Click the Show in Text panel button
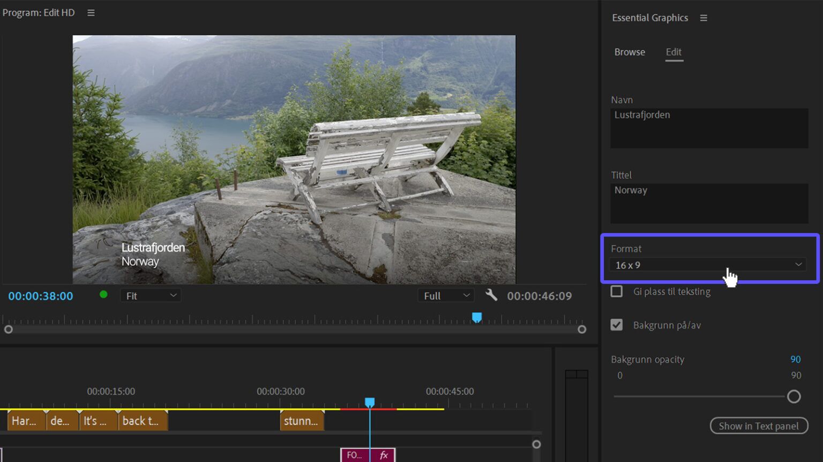This screenshot has width=823, height=462. click(x=759, y=426)
